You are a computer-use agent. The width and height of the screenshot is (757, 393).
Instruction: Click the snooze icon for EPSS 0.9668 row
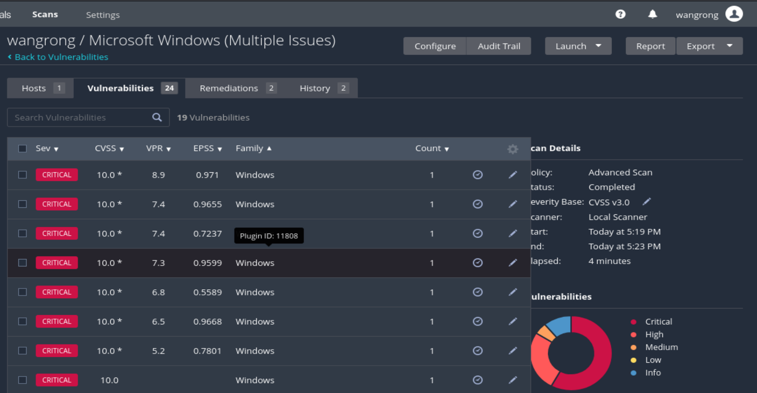click(x=478, y=321)
